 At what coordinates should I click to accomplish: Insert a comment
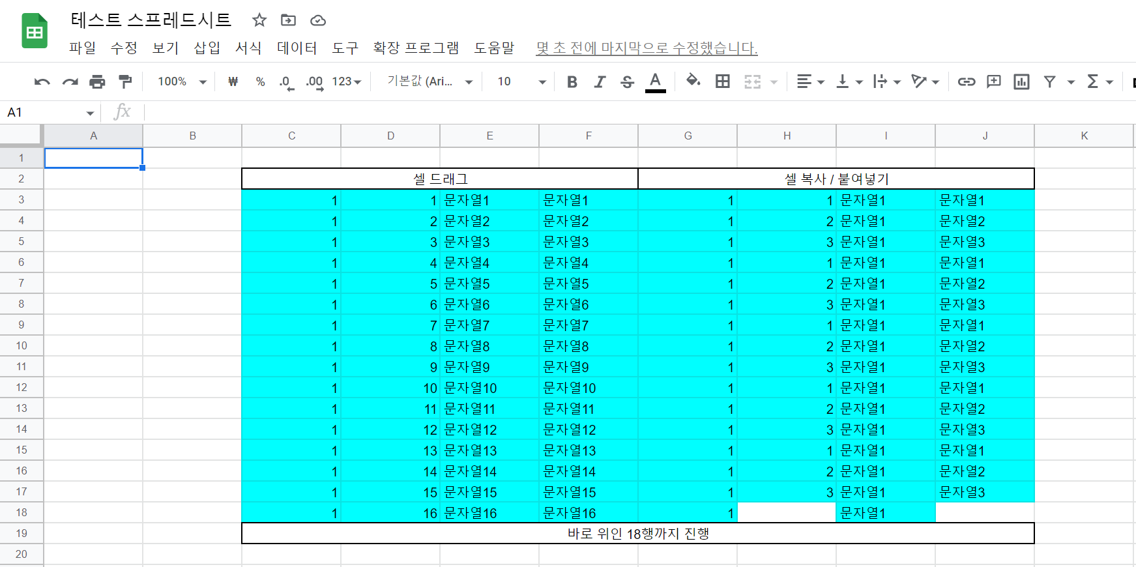(x=994, y=81)
